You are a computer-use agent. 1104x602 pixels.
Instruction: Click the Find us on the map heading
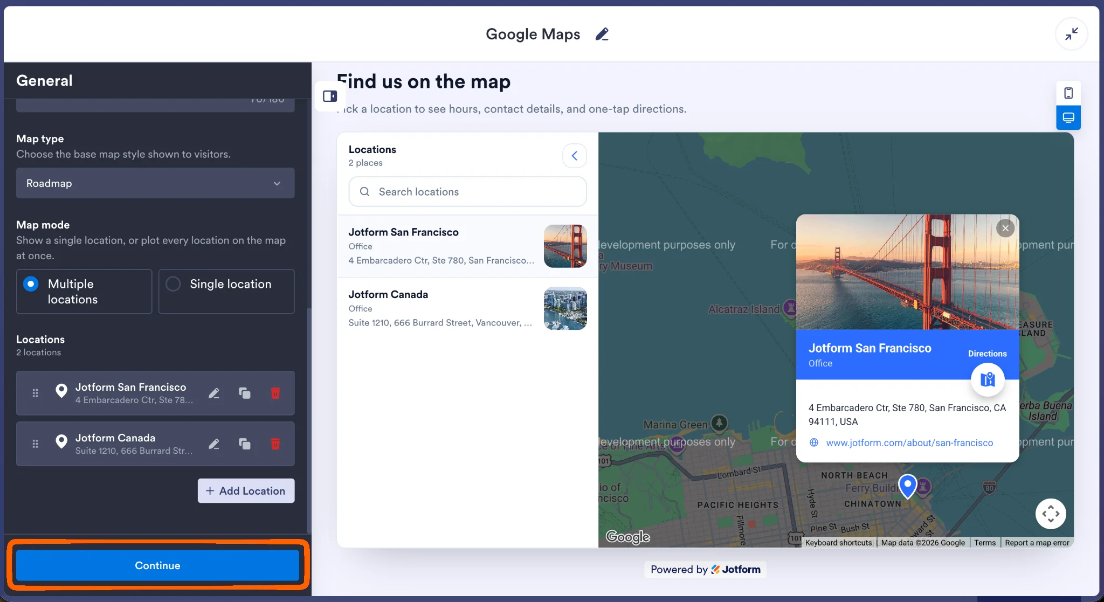tap(424, 81)
